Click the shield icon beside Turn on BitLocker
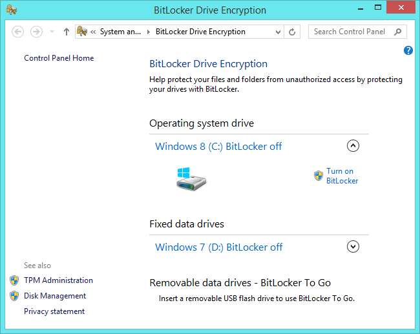This screenshot has width=420, height=334. tap(318, 176)
